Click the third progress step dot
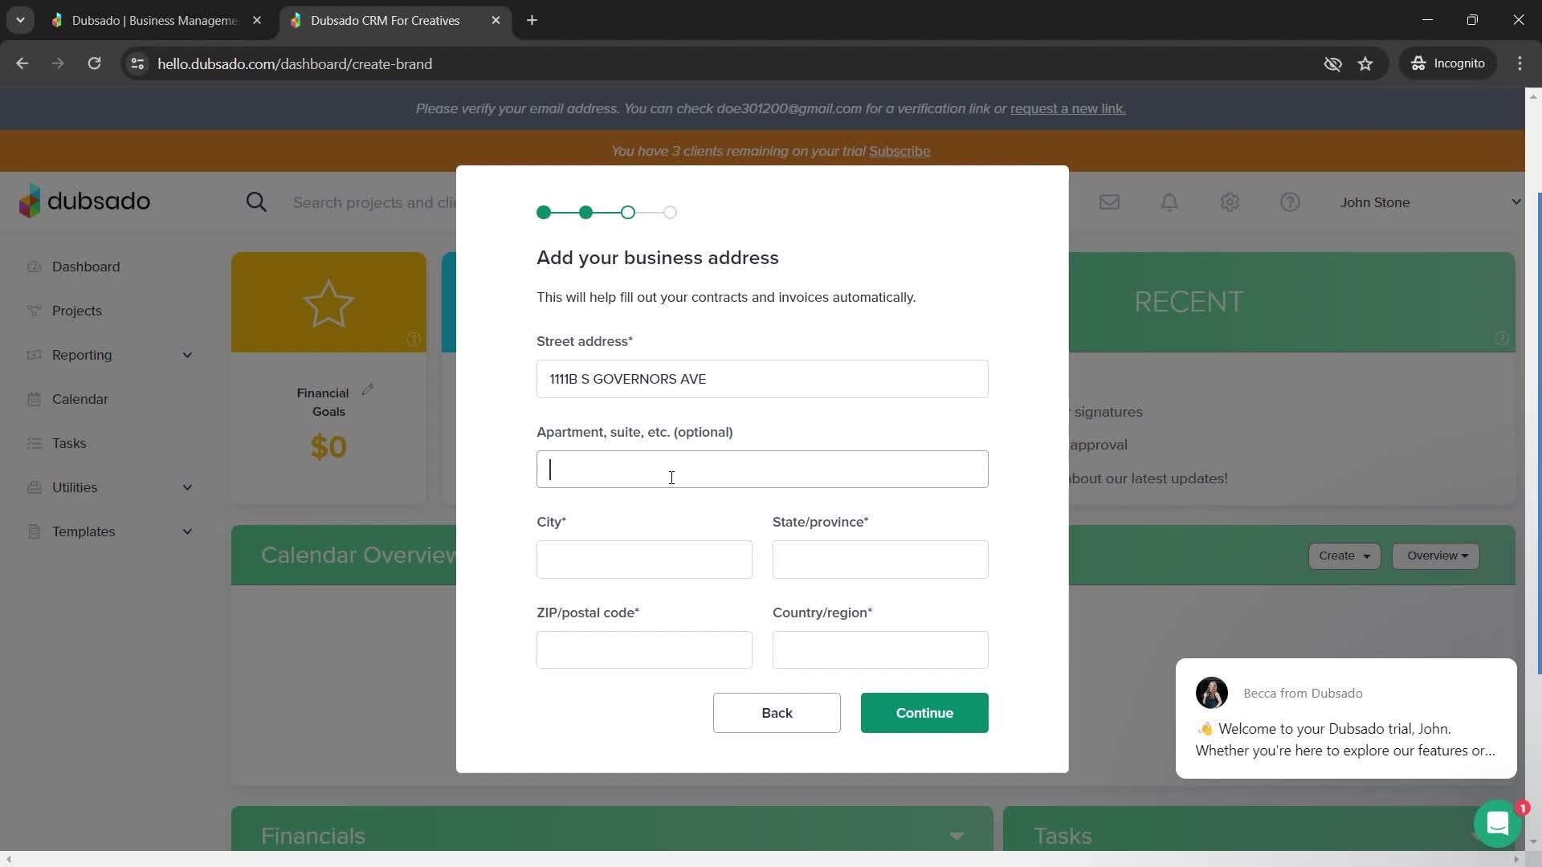 click(628, 212)
